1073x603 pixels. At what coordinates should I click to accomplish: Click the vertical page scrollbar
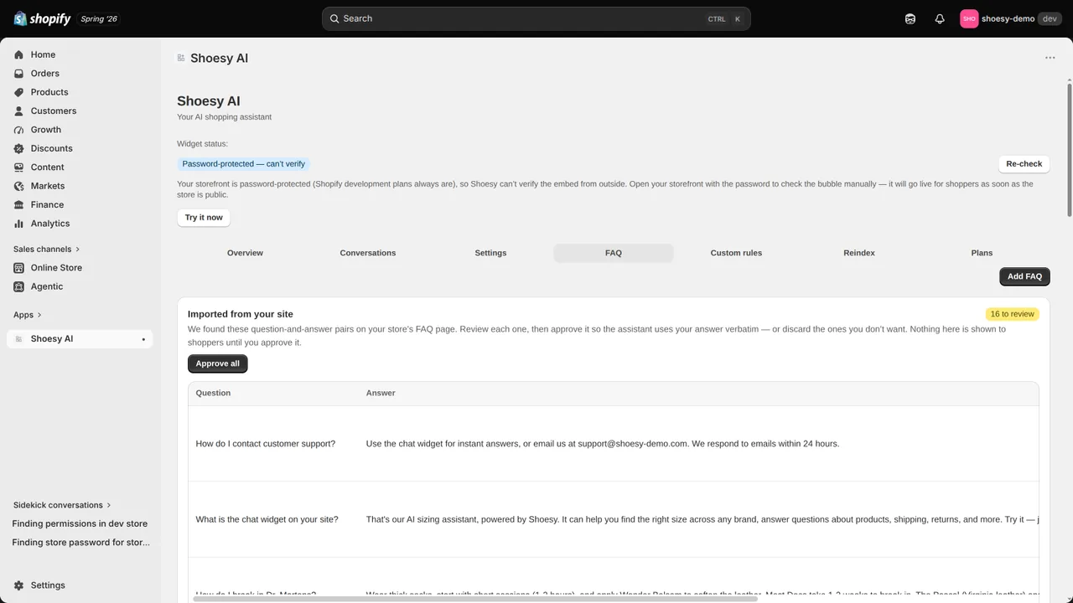(x=1070, y=149)
